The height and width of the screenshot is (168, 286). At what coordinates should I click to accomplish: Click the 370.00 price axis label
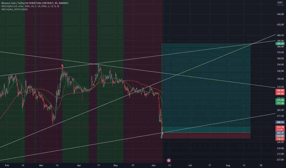point(280,52)
